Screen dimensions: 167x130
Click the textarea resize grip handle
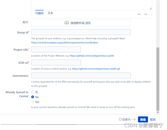(x=151, y=8)
